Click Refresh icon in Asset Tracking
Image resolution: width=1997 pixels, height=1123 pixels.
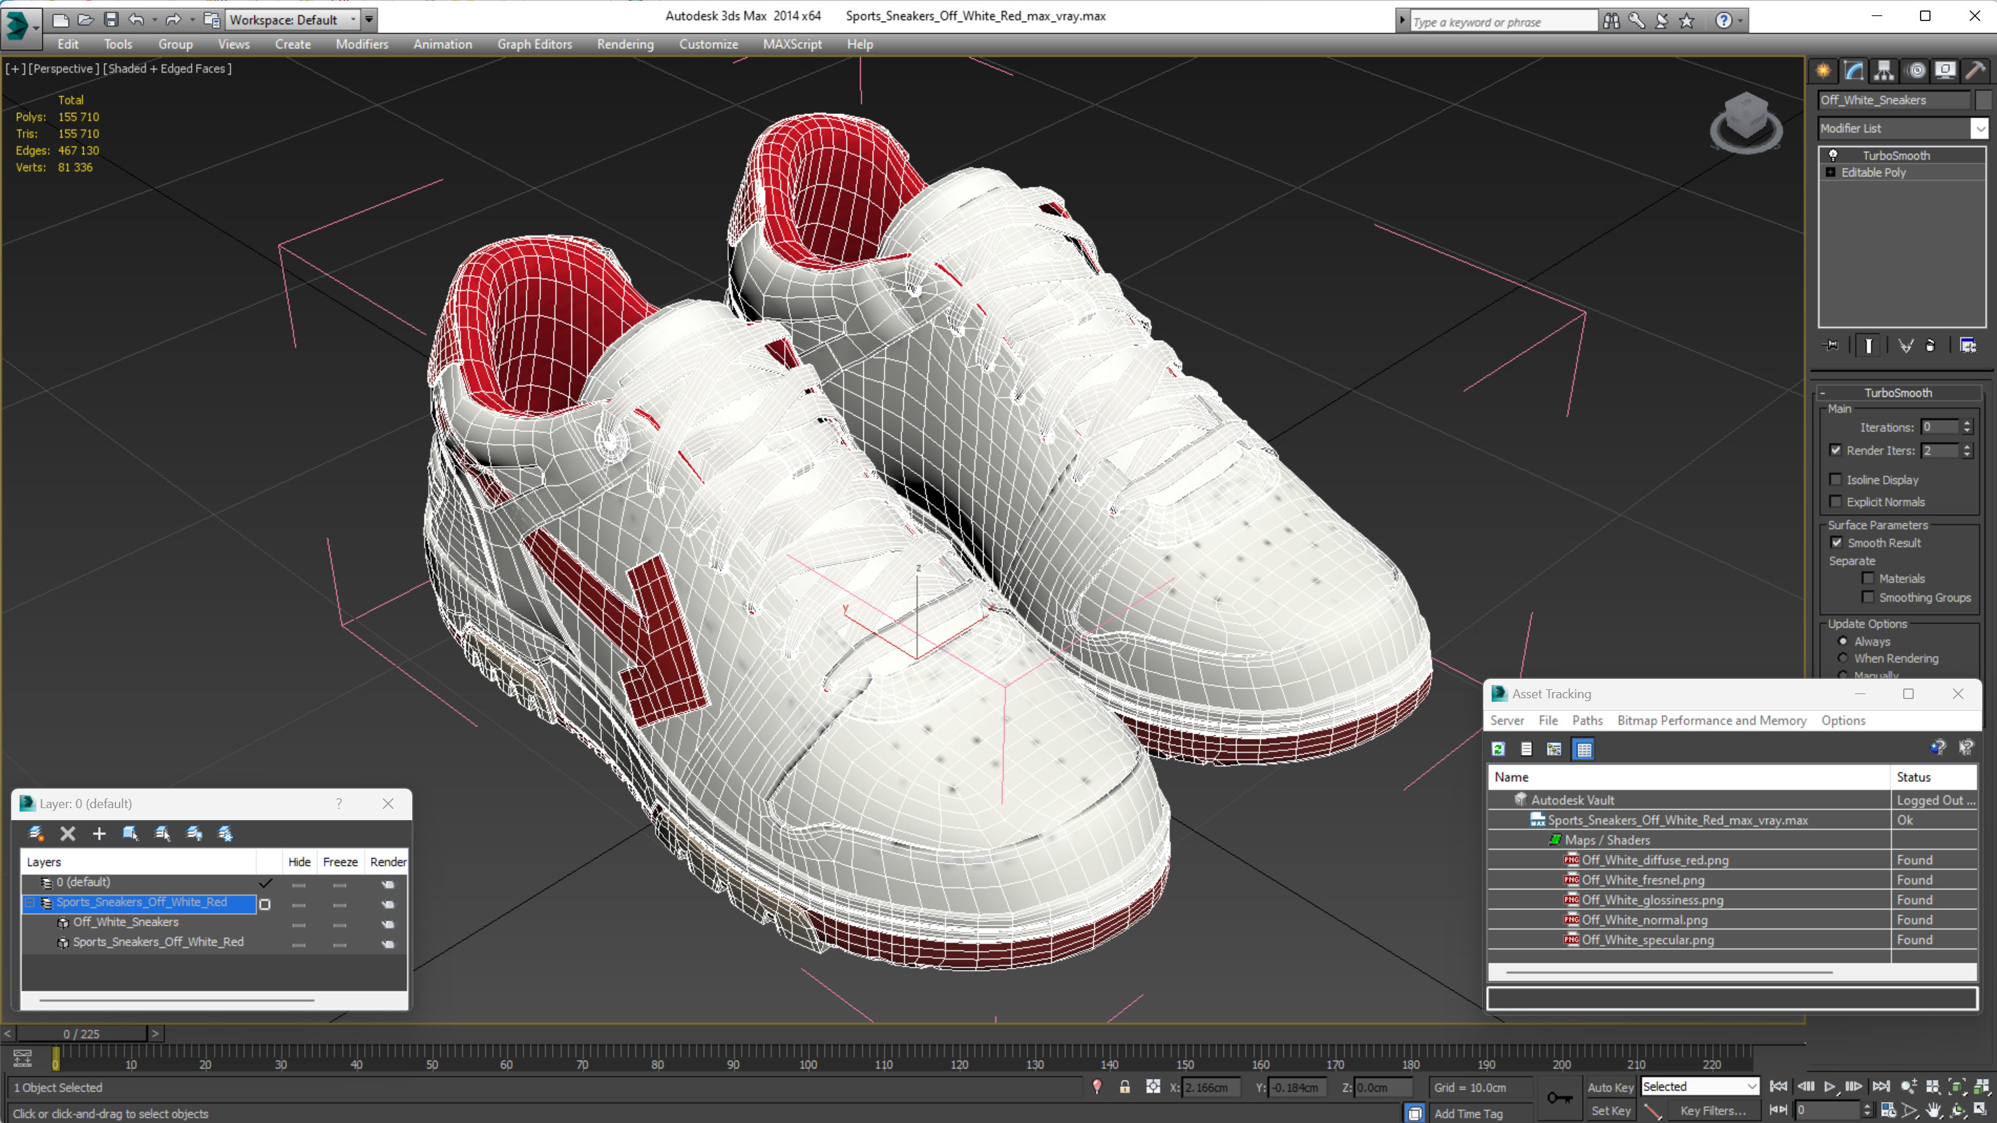tap(1499, 749)
